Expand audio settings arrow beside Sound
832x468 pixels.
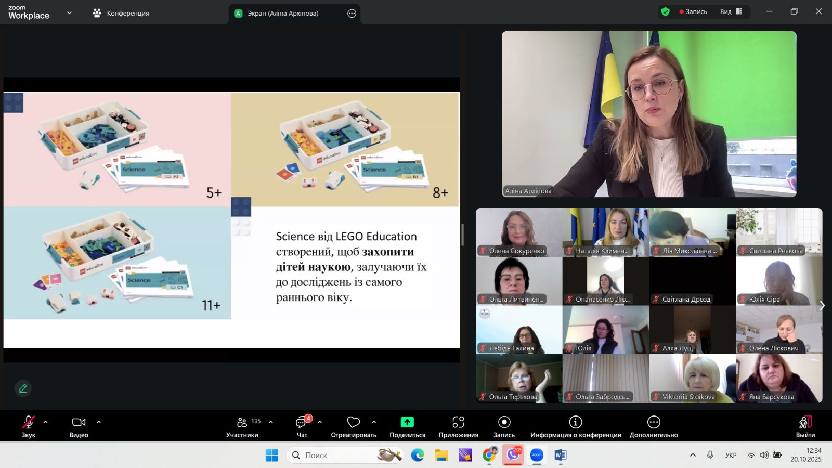(46, 422)
